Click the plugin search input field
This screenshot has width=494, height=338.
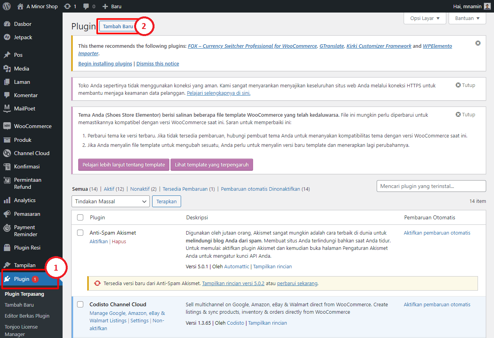pyautogui.click(x=431, y=186)
